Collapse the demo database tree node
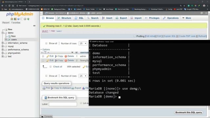 [x=3, y=33]
